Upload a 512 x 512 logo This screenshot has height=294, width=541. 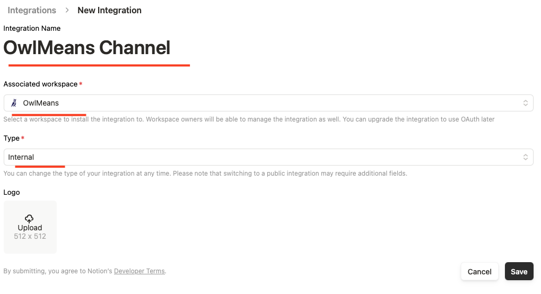coord(30,227)
